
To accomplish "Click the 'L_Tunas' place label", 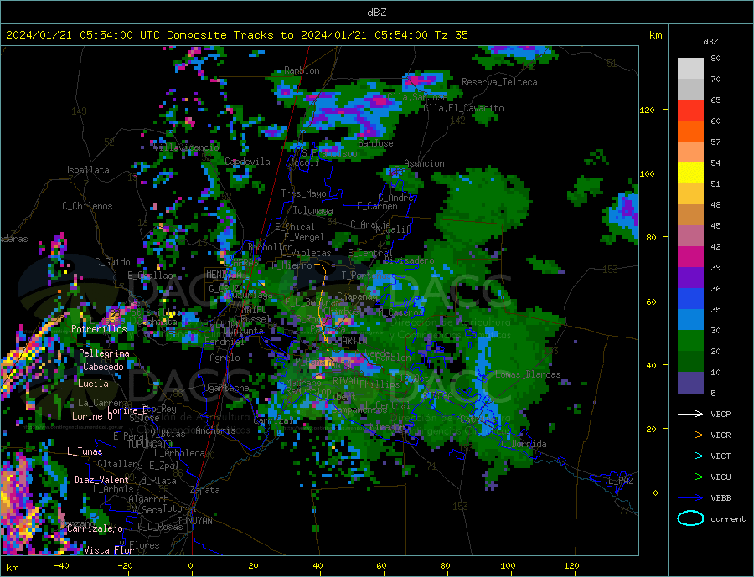I will (85, 451).
